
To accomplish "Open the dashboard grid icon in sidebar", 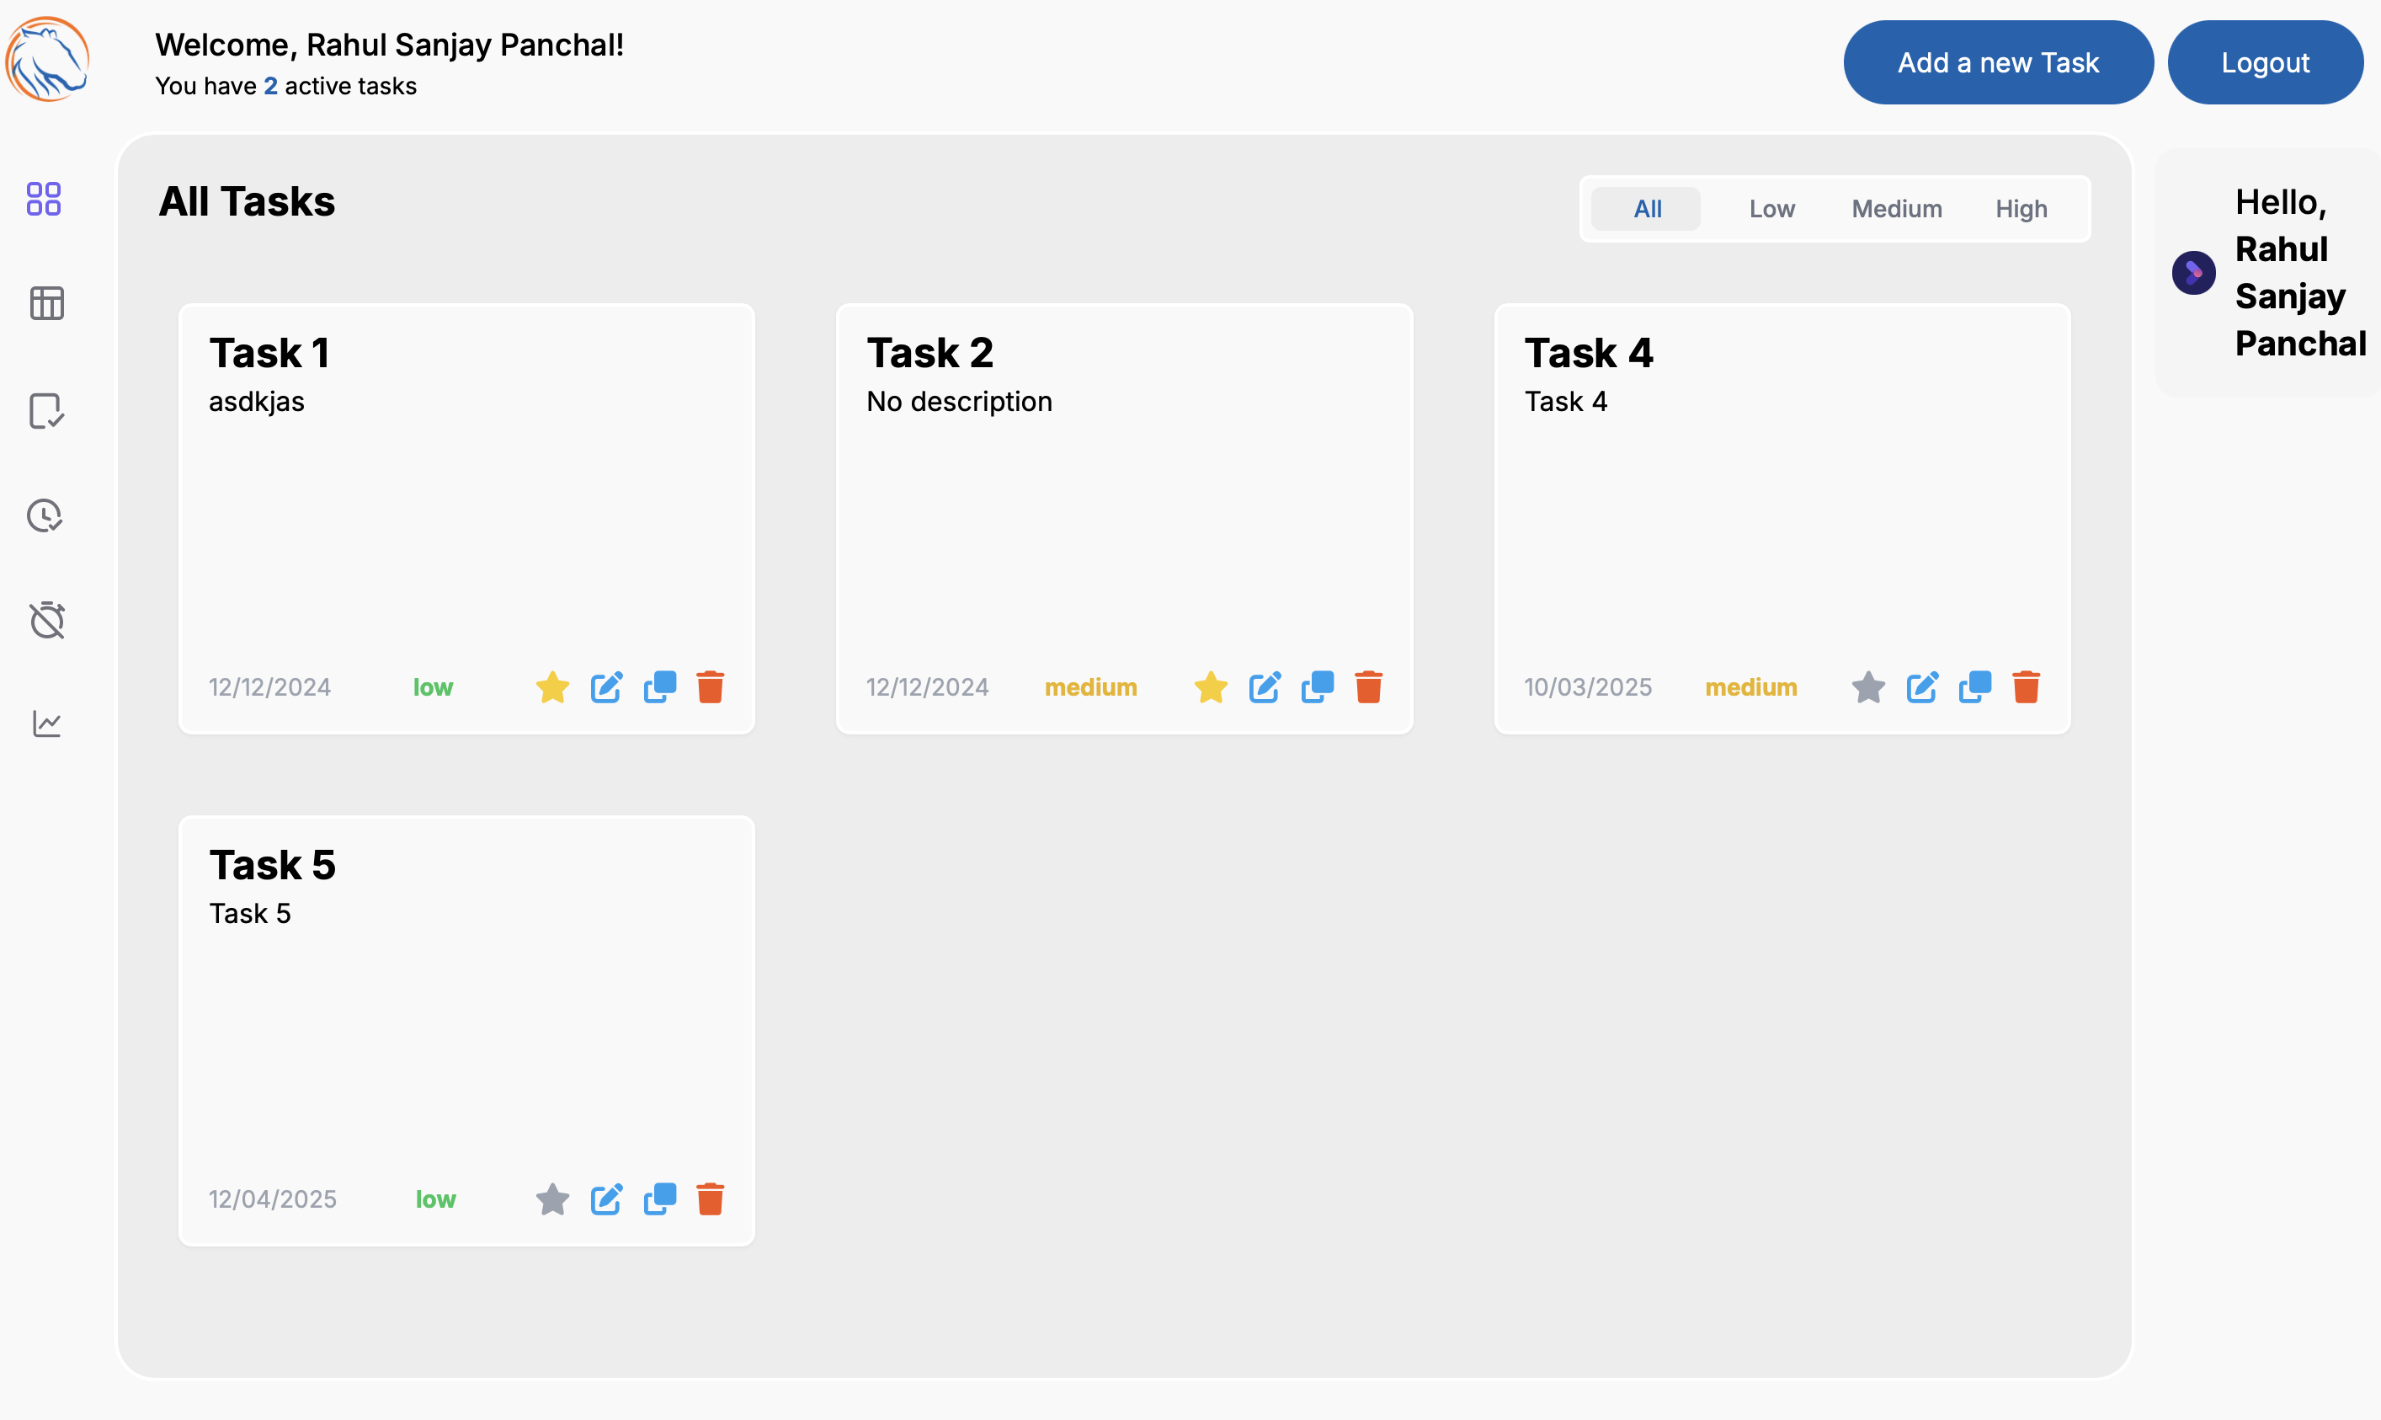I will [44, 199].
